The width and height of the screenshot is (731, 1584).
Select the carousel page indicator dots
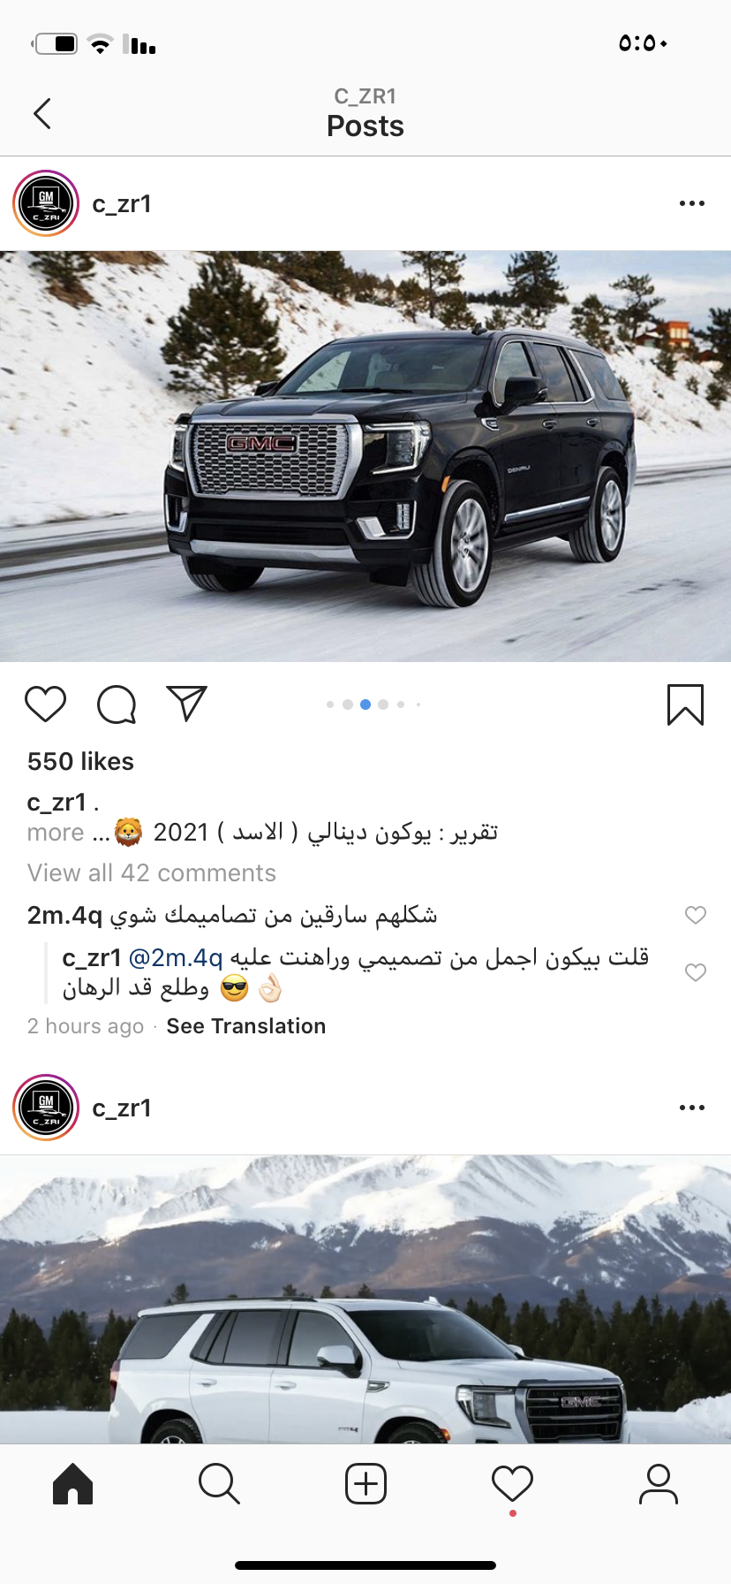[x=373, y=704]
